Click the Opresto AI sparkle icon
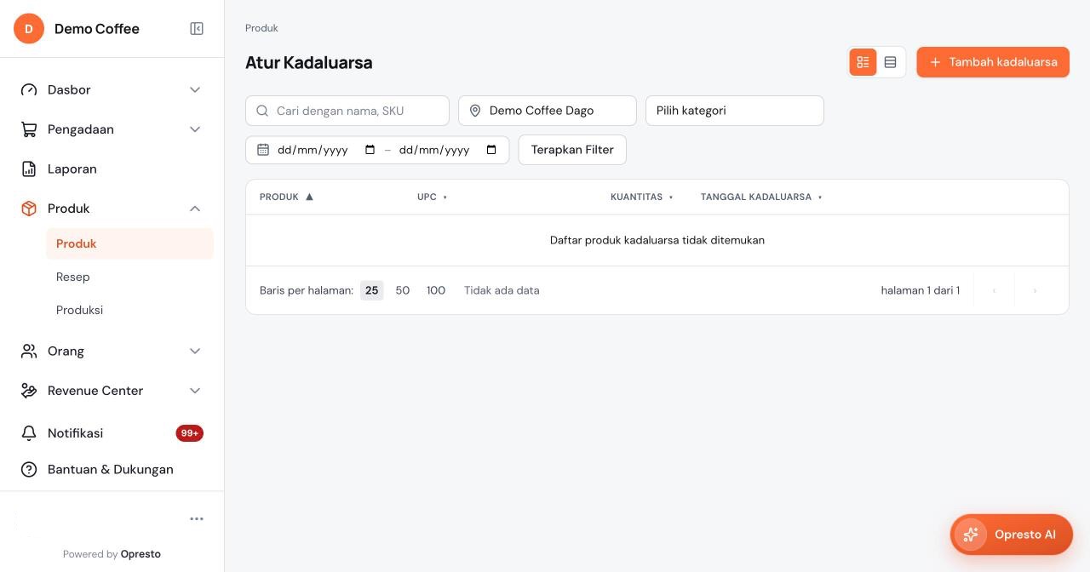The height and width of the screenshot is (572, 1090). [x=971, y=535]
